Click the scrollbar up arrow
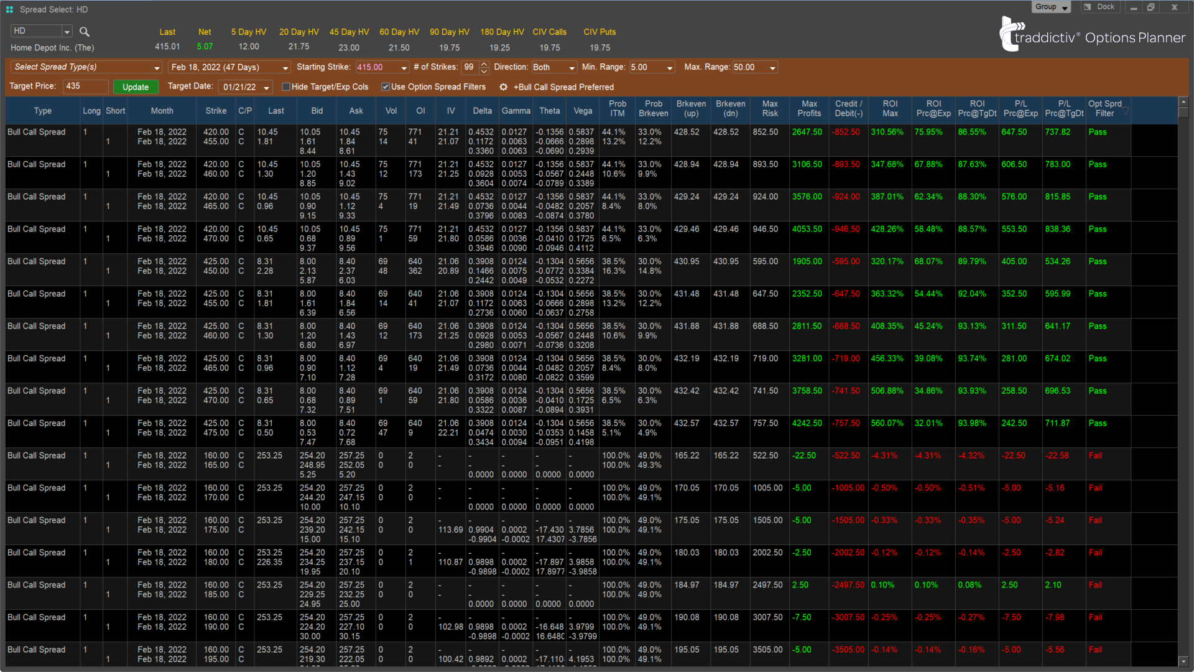This screenshot has height=672, width=1194. pyautogui.click(x=1183, y=101)
